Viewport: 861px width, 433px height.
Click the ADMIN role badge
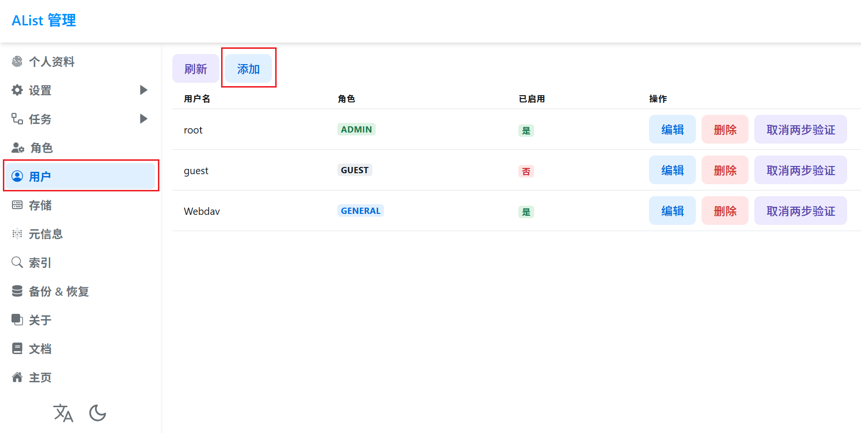[x=357, y=129]
